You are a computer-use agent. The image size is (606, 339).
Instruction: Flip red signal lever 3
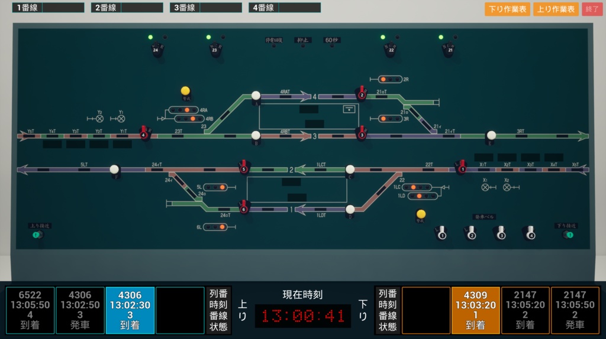(362, 134)
